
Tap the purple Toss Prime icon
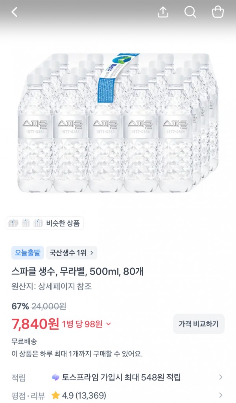coord(55,377)
